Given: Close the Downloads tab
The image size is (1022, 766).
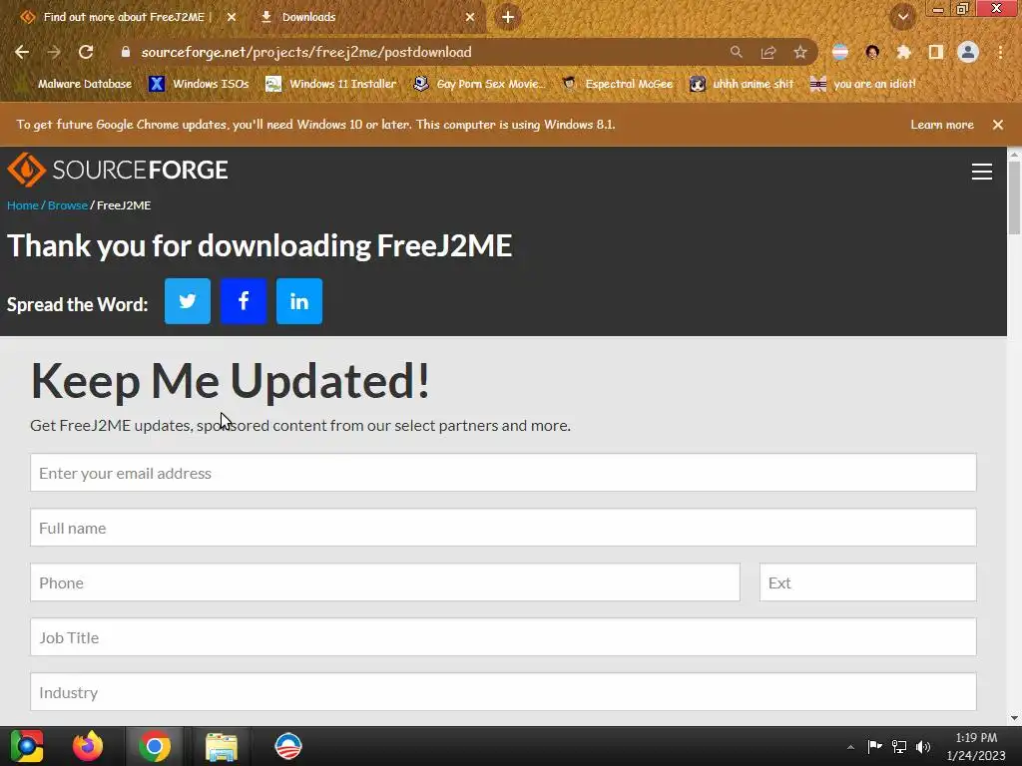Looking at the screenshot, I should [x=470, y=17].
